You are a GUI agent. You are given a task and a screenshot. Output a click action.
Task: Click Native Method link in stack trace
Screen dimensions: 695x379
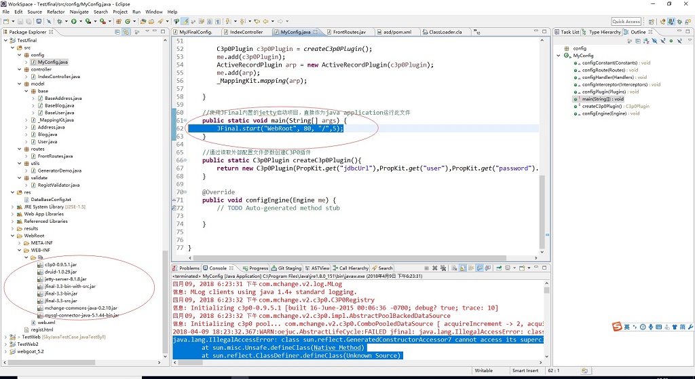point(338,348)
